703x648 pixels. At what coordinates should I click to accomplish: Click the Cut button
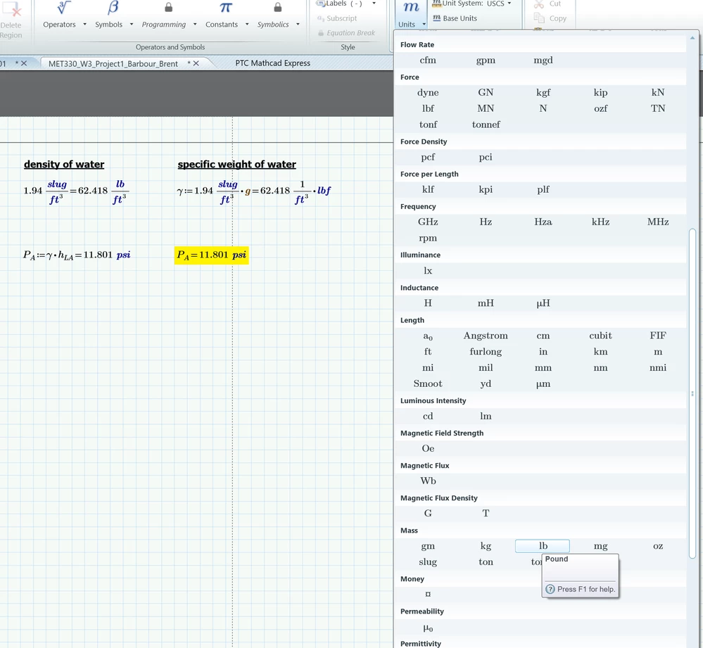click(x=547, y=4)
